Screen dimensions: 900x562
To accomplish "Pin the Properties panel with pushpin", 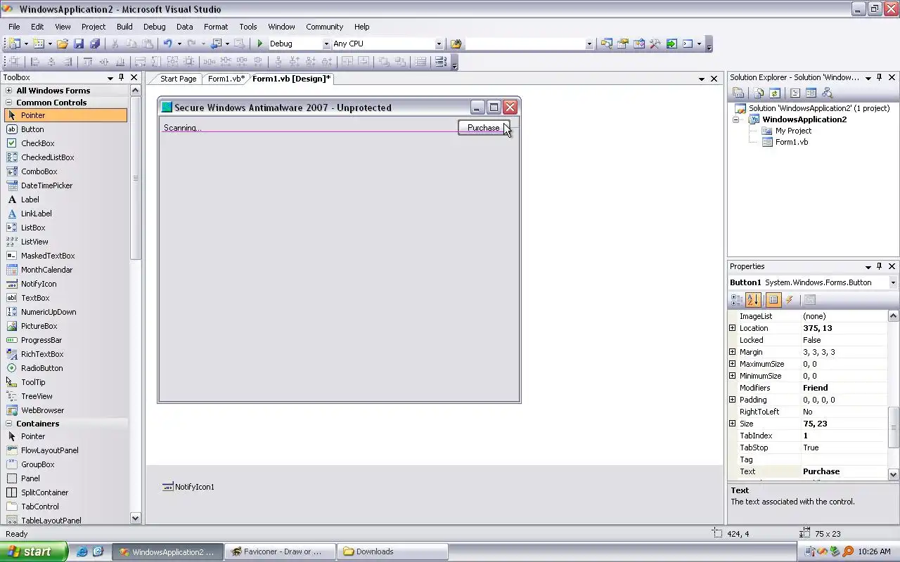I will coord(880,266).
